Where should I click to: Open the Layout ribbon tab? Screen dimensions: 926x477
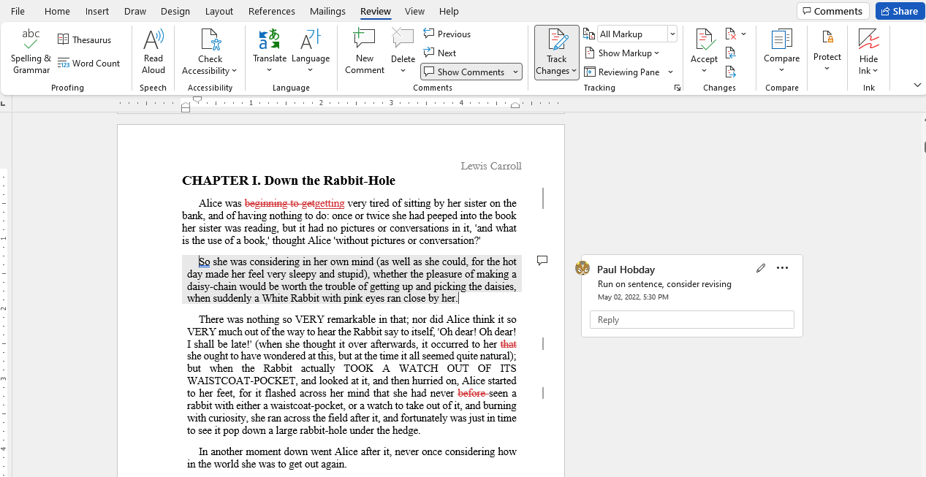click(x=219, y=11)
